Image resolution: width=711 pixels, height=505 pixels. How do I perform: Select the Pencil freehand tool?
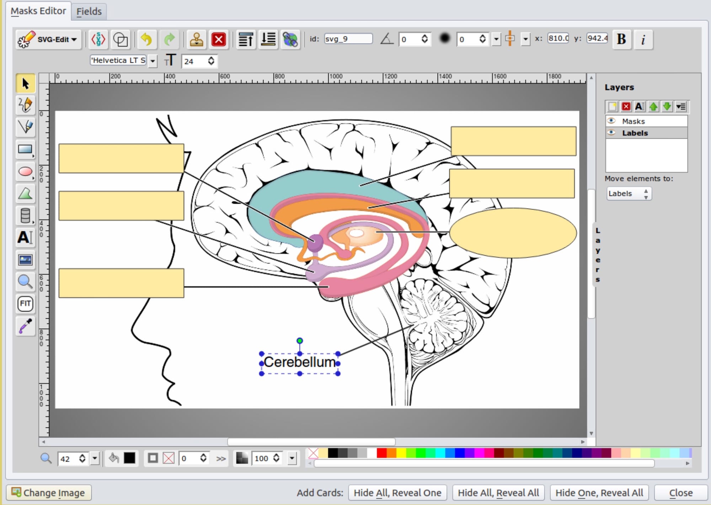(25, 105)
